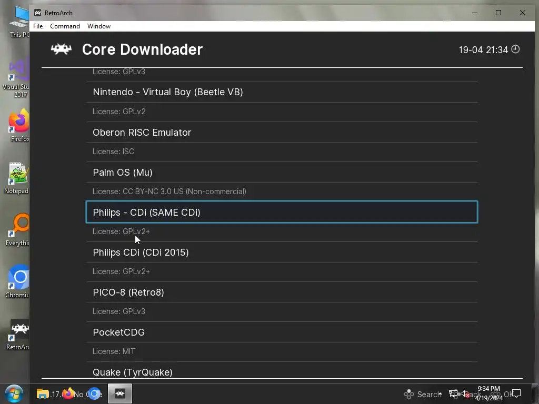Viewport: 539px width, 404px height.
Task: Open Firefox desktop shortcut
Action: (19, 125)
